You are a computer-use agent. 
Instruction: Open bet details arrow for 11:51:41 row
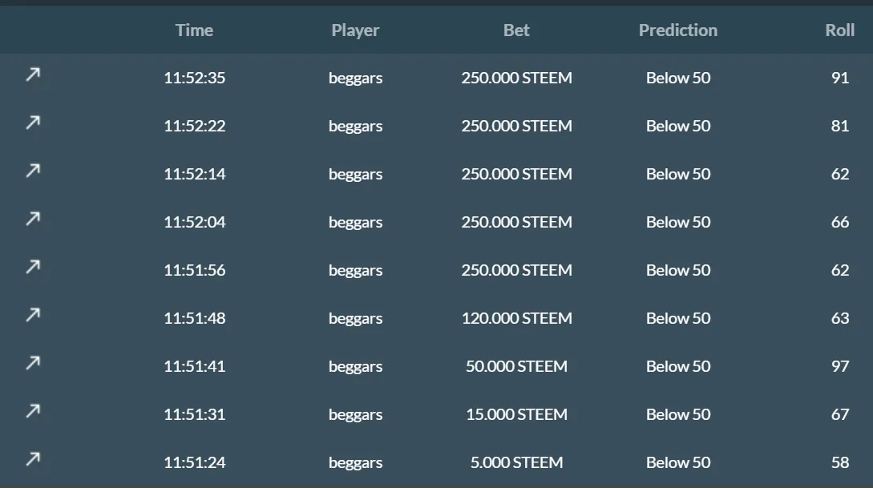(33, 363)
